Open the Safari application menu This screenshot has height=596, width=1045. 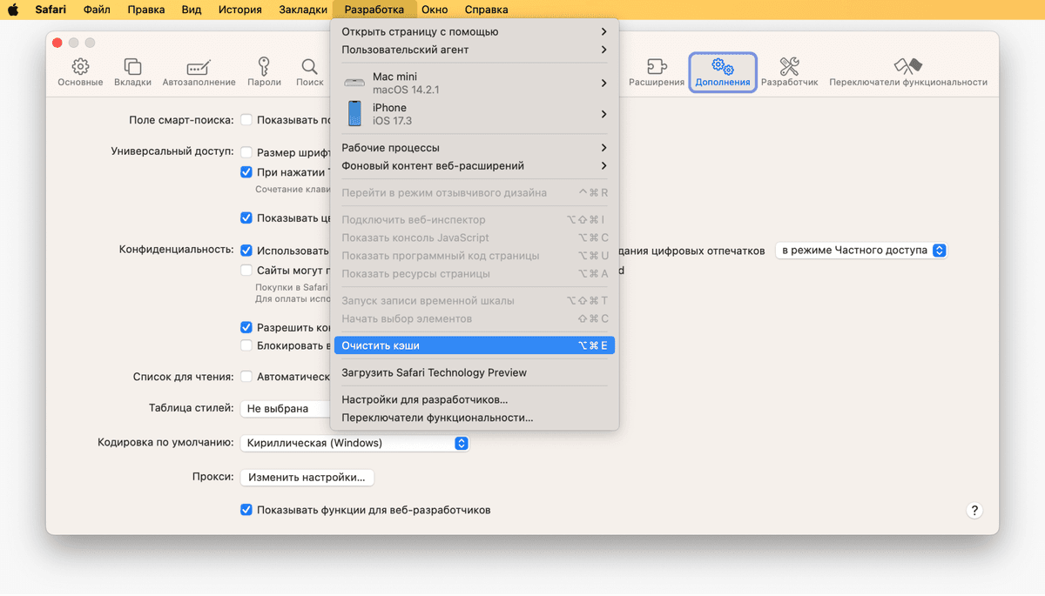(51, 10)
